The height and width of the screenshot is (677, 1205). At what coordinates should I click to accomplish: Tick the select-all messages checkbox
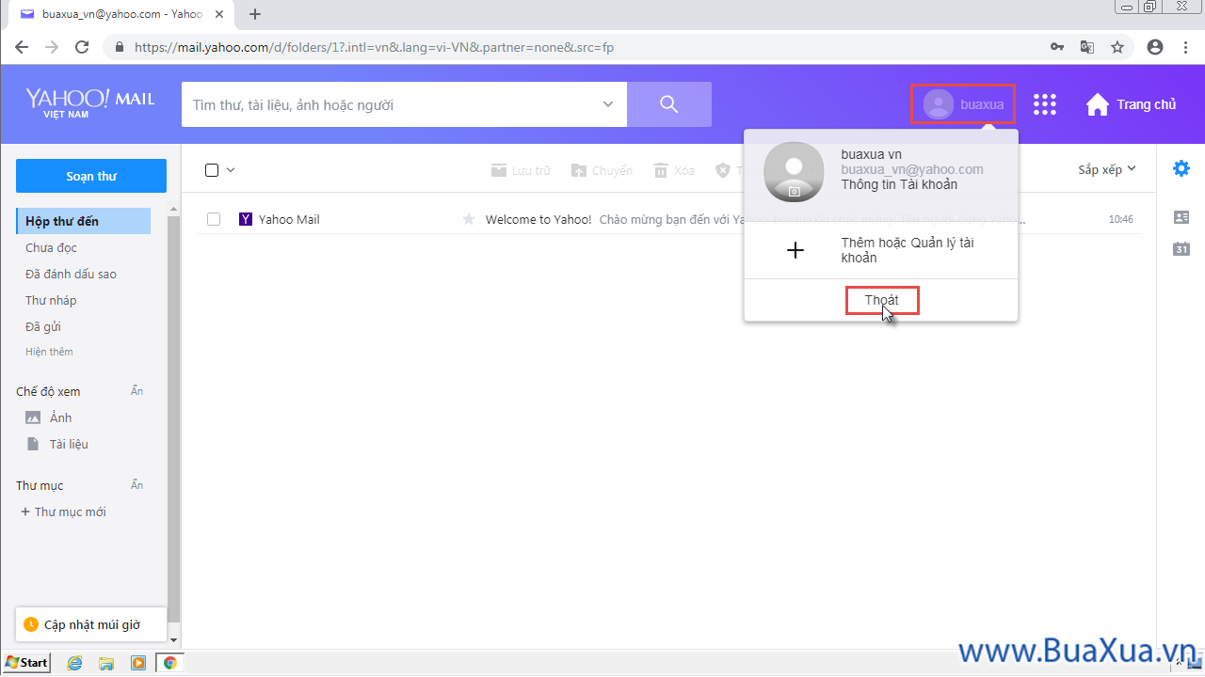[212, 170]
